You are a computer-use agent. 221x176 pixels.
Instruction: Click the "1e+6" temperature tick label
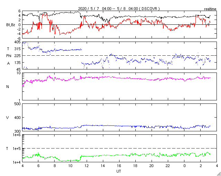[x=17, y=135]
